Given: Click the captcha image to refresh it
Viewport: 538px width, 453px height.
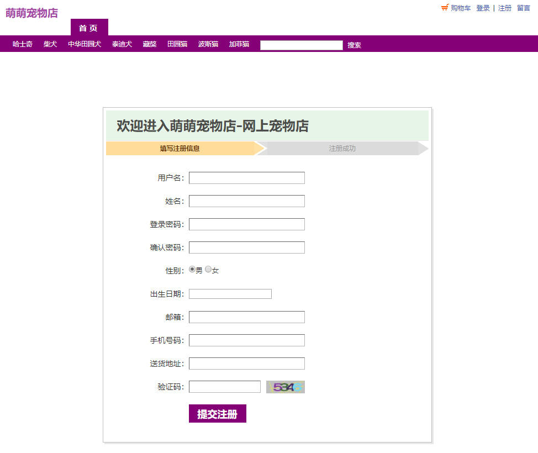Looking at the screenshot, I should point(285,387).
